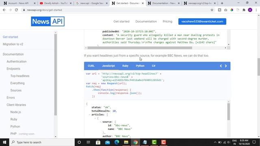Switch to Python code tab
Screen dimensions: 260x146
click(x=140, y=66)
